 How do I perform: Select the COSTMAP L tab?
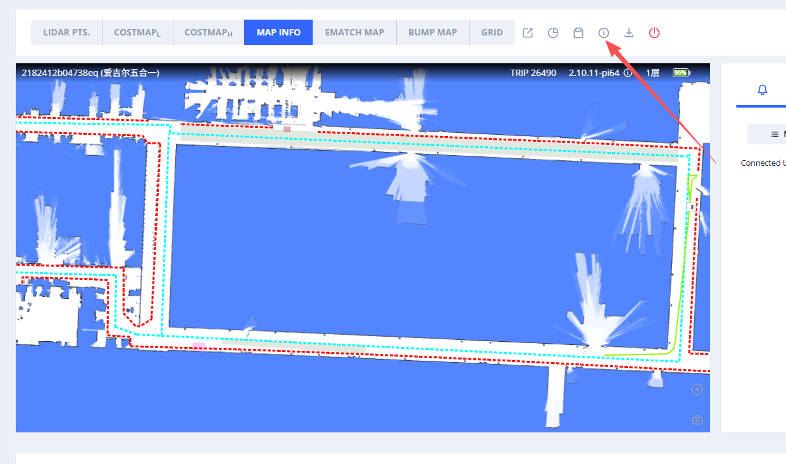[137, 32]
